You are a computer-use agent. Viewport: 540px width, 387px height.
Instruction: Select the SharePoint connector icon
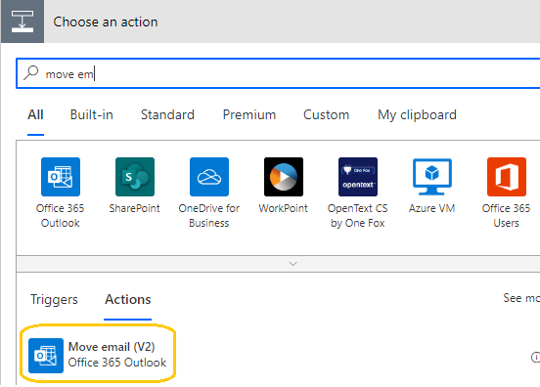135,177
